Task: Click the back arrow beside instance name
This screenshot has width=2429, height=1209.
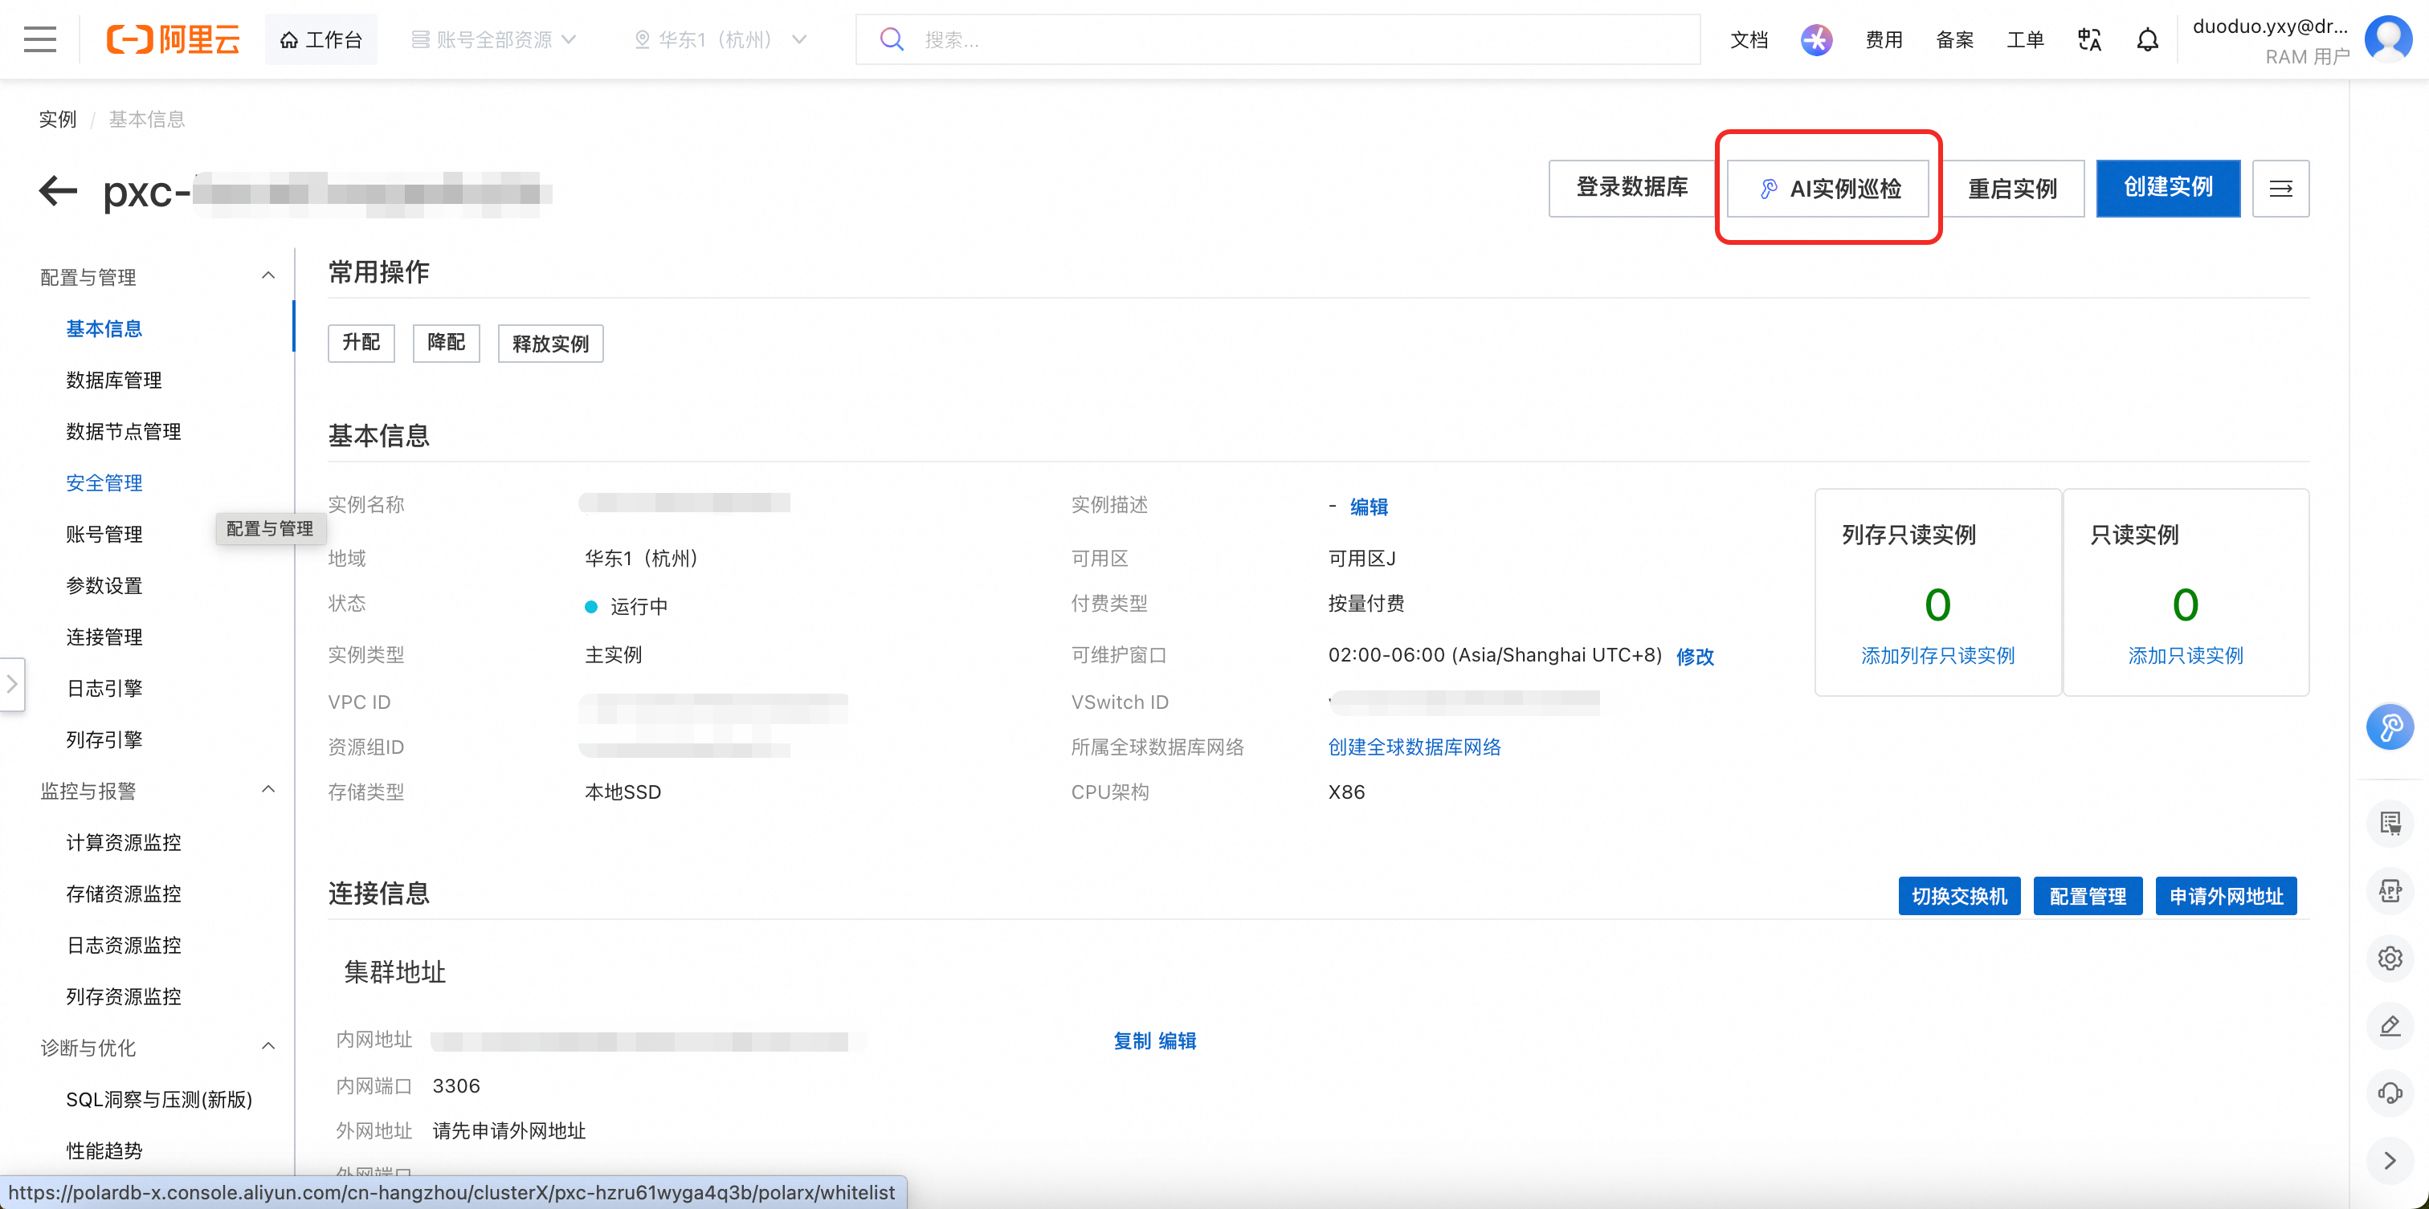Action: (x=58, y=190)
